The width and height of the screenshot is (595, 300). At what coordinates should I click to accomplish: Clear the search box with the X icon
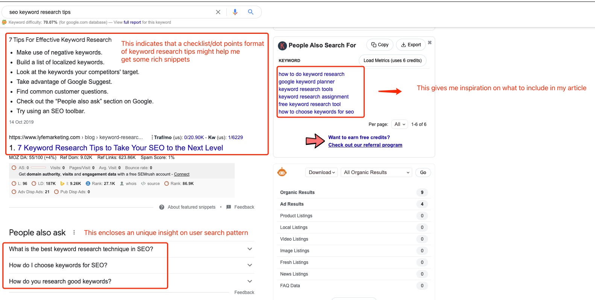(218, 12)
